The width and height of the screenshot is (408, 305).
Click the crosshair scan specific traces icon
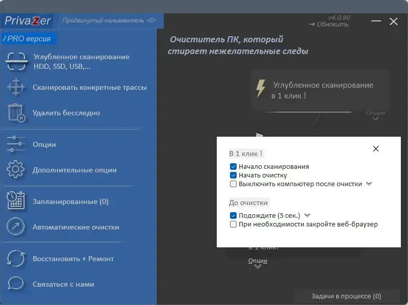16,87
